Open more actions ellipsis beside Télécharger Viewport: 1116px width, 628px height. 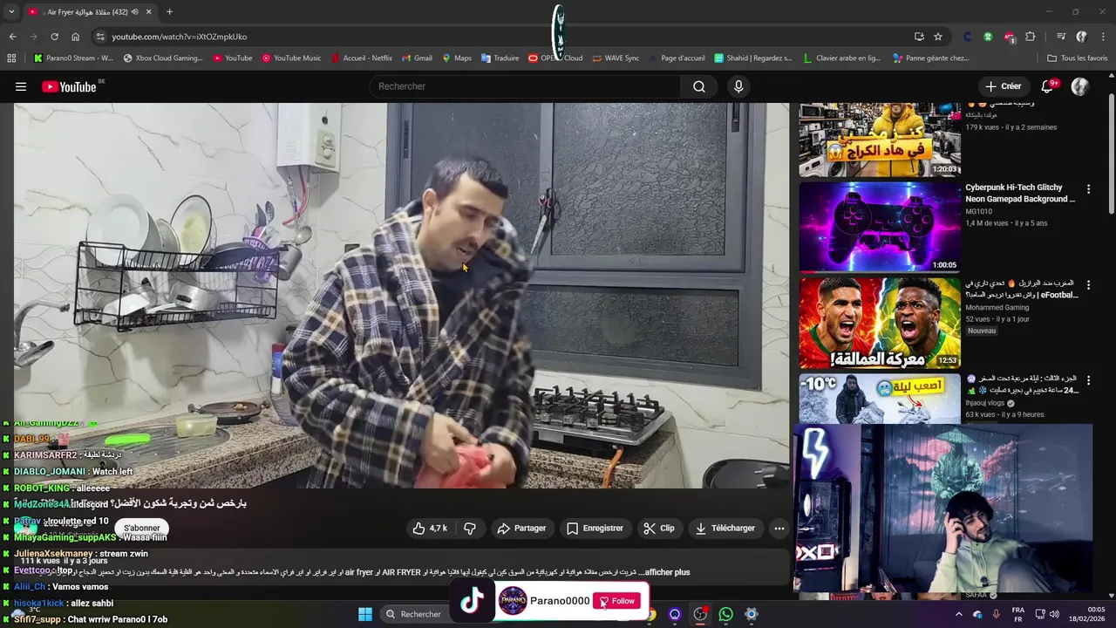click(779, 528)
